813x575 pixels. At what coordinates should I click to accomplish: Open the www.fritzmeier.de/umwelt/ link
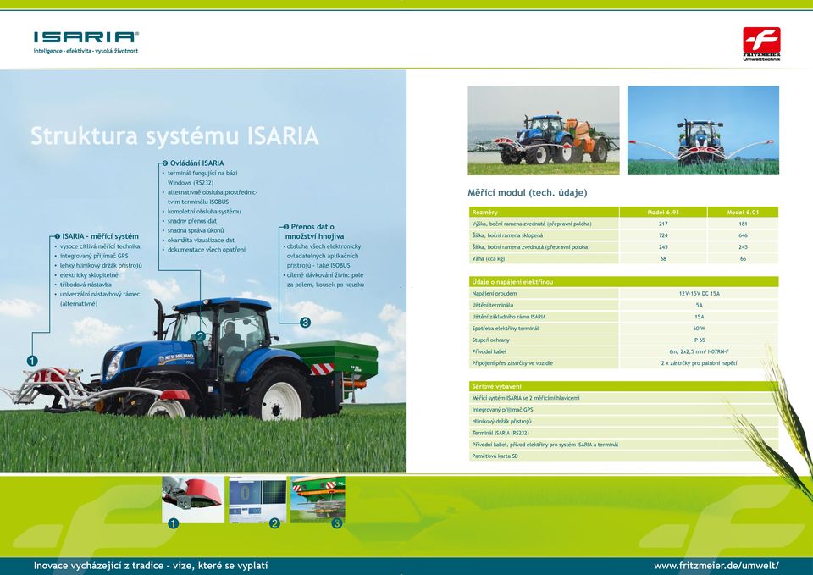coord(716,566)
